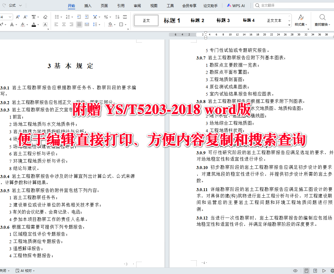This screenshot has width=334, height=274.
Task: Open the 页面 tab
Action: point(104,6)
